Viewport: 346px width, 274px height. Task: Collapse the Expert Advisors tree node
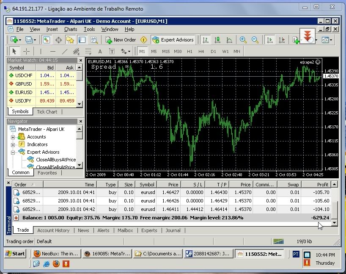(x=13, y=152)
